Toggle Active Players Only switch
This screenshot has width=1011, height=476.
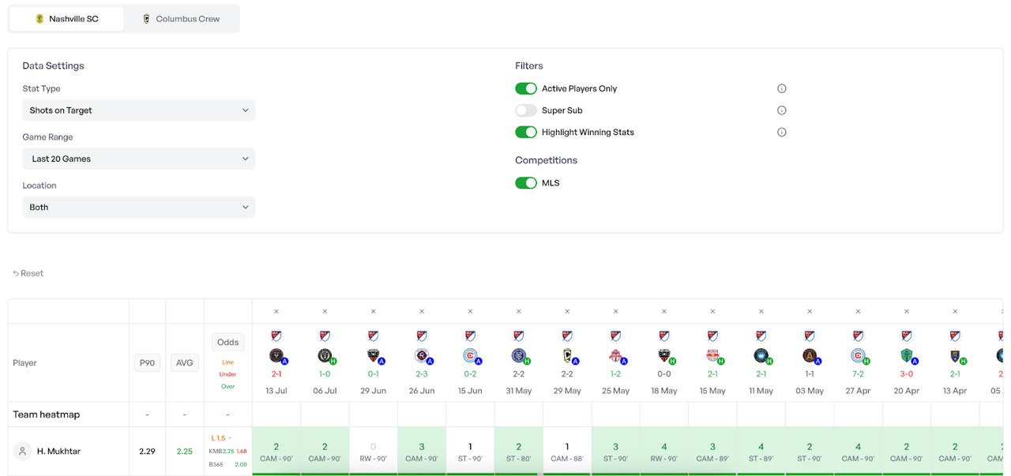(526, 88)
